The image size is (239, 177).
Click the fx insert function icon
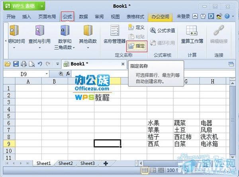pos(68,74)
